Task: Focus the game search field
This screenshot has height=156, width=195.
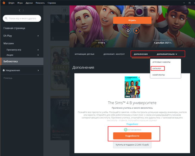Action: coord(22,18)
